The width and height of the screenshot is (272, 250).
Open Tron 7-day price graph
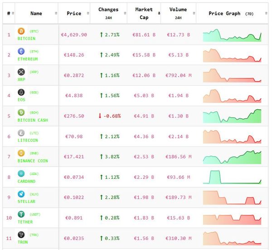tap(232, 238)
